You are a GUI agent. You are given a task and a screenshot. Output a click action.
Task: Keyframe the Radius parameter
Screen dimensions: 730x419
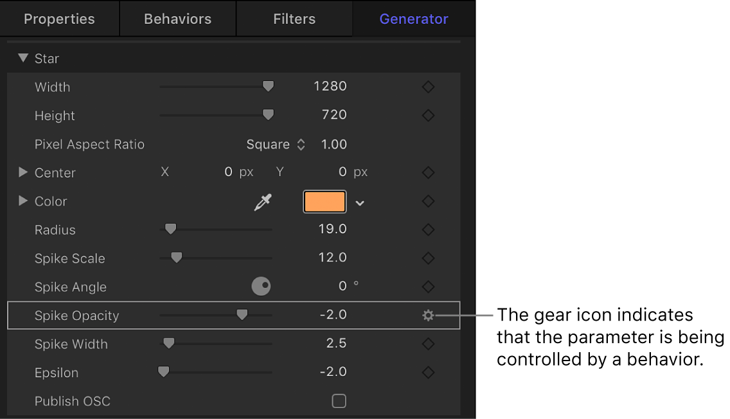coord(428,229)
